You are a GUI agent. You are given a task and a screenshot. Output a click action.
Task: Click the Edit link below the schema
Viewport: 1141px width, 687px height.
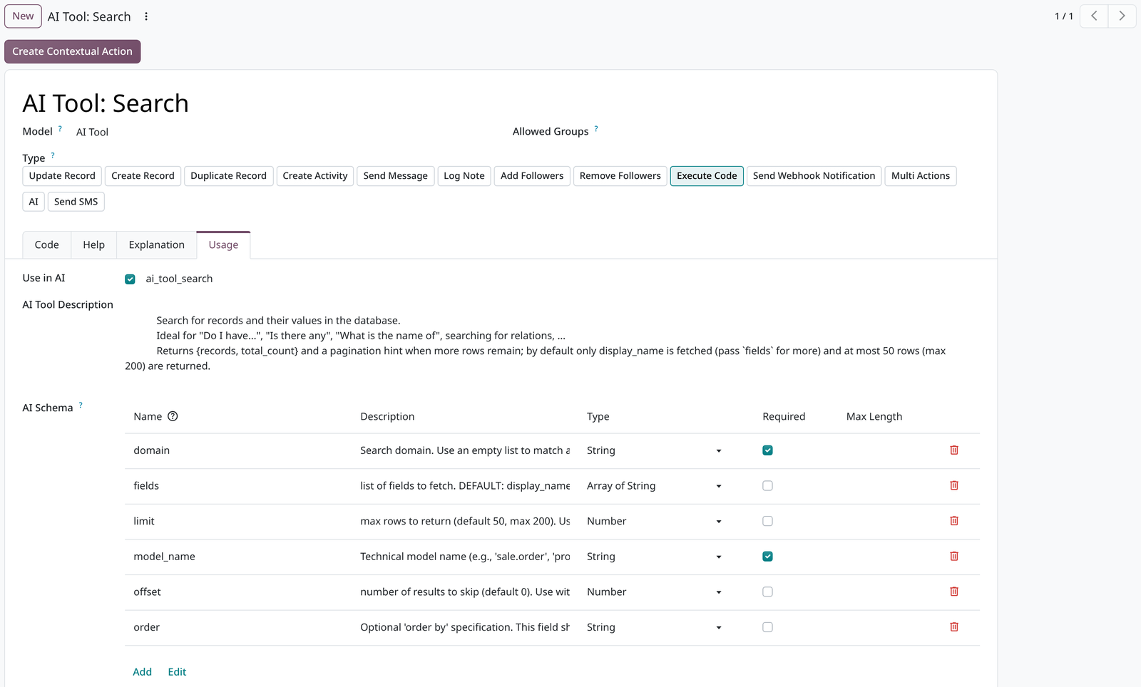point(177,671)
